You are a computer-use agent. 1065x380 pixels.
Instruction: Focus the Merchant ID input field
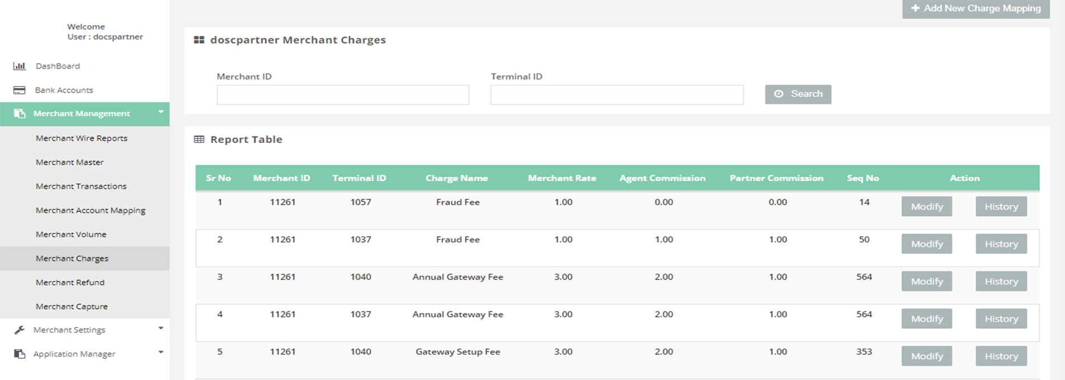tap(343, 95)
